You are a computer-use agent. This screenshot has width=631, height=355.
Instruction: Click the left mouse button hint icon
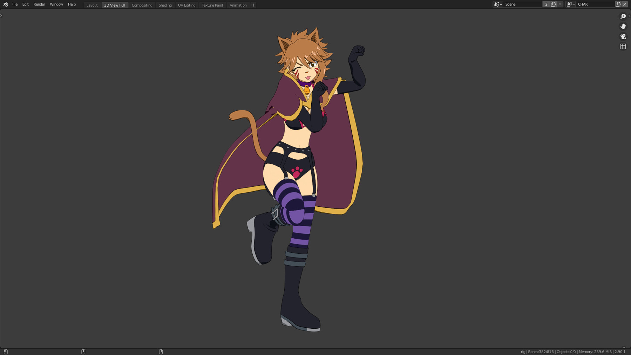(6, 352)
